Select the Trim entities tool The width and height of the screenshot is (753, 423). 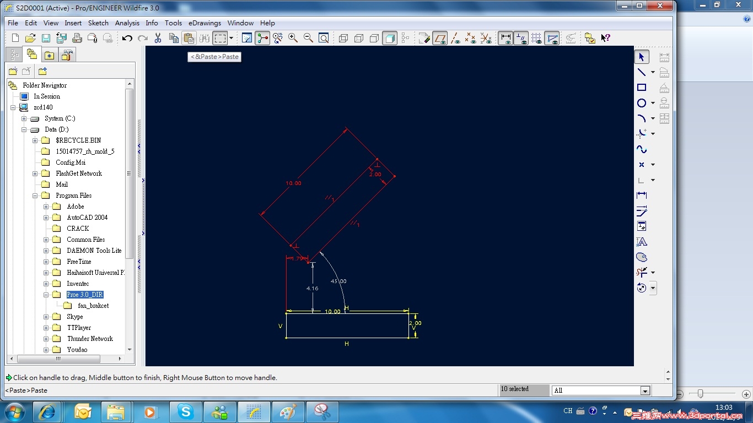[x=642, y=273]
